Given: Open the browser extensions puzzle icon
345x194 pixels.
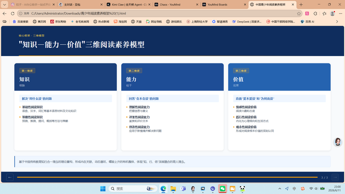Looking at the screenshot, I should [x=315, y=14].
